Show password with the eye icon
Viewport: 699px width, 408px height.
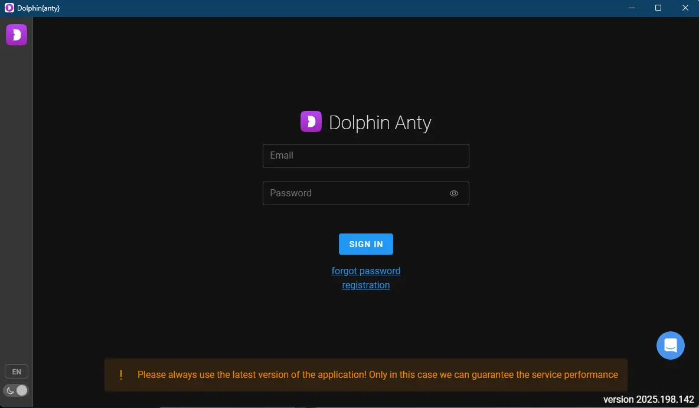pos(454,193)
